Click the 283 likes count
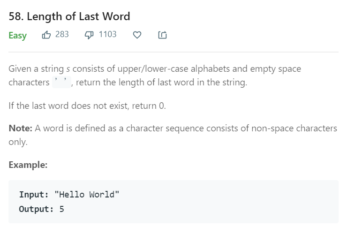 tap(62, 34)
